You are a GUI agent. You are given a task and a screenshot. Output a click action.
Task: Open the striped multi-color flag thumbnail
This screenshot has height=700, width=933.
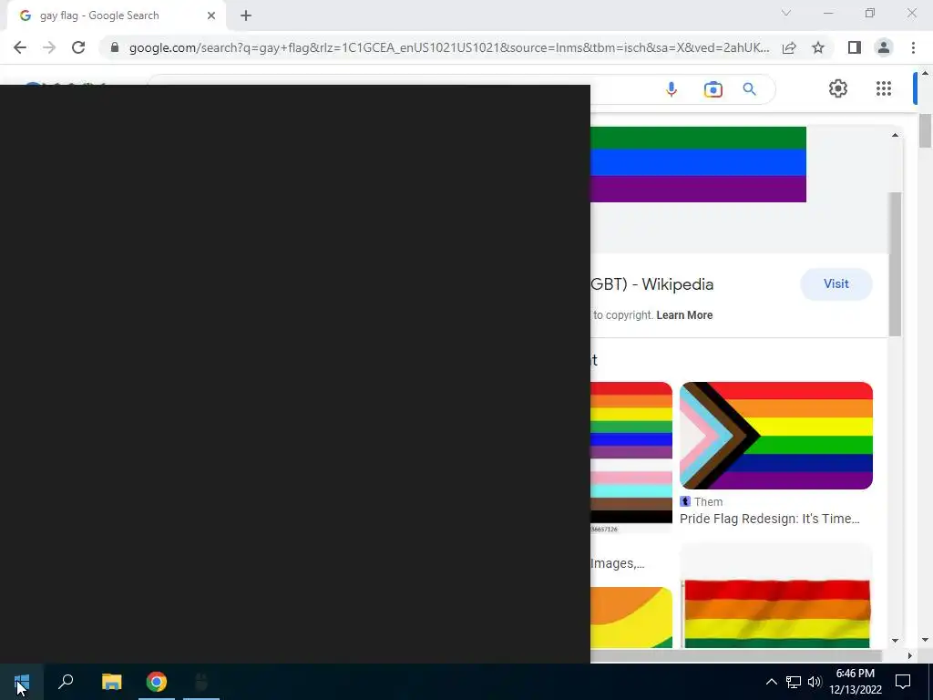(631, 458)
